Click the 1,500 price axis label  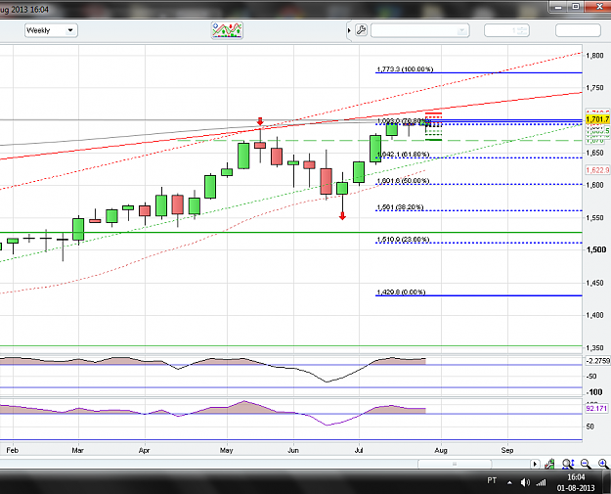[596, 249]
